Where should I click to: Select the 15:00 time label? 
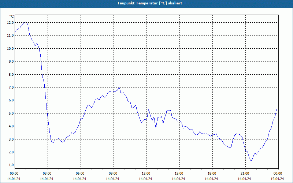[179, 173]
